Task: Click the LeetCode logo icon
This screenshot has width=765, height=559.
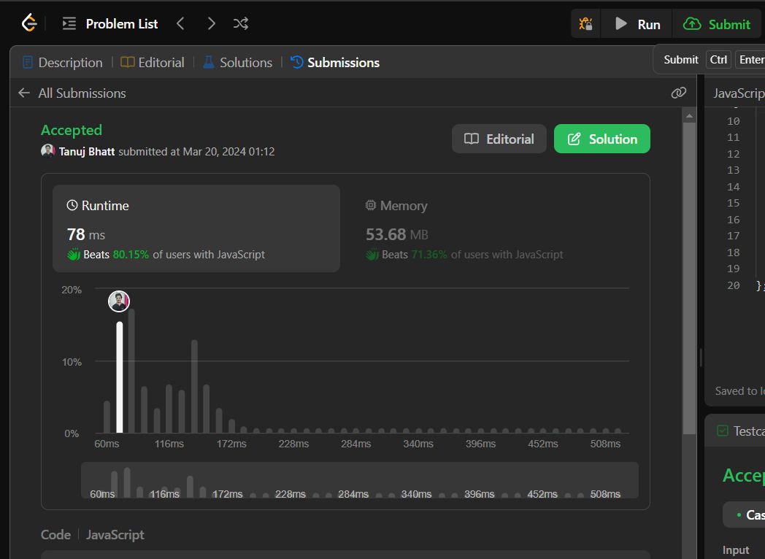Action: coord(29,23)
